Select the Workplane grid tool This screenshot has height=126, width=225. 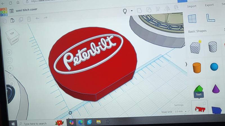click(192, 18)
